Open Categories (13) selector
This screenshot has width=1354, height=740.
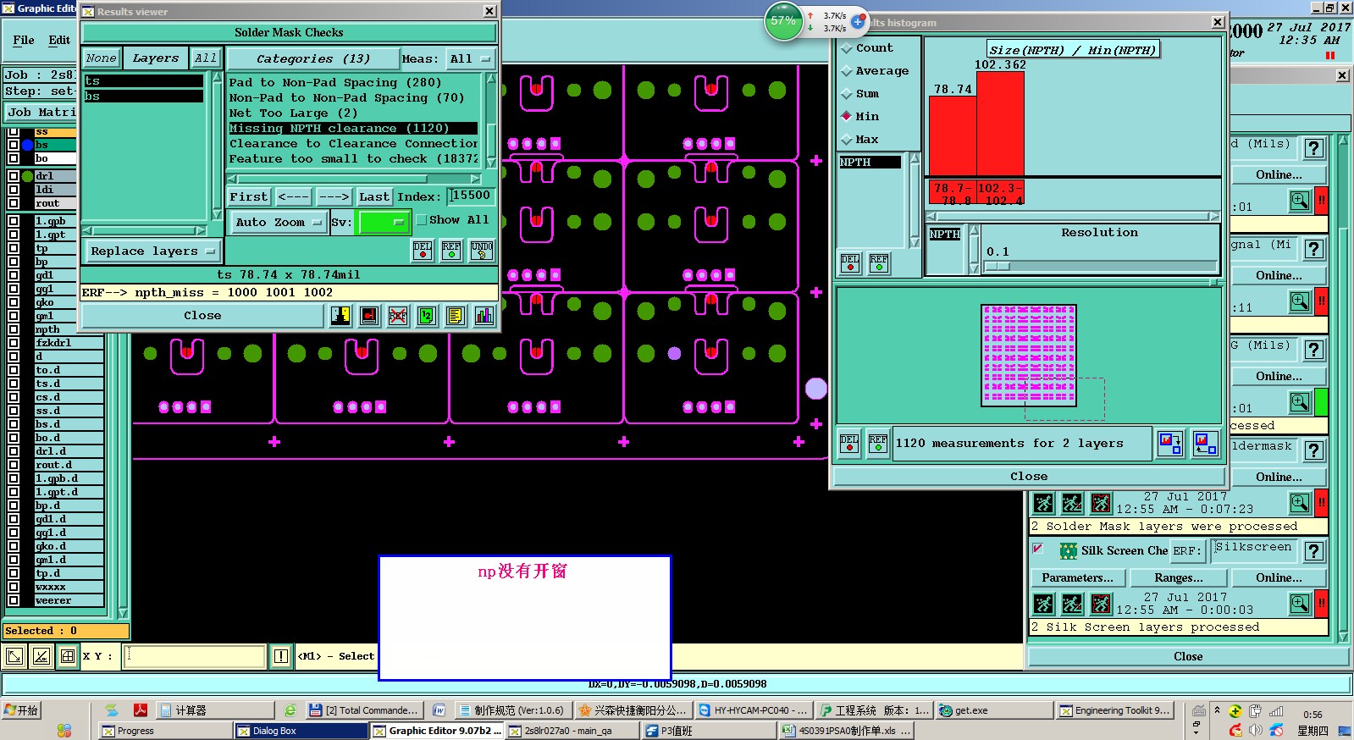coord(313,59)
